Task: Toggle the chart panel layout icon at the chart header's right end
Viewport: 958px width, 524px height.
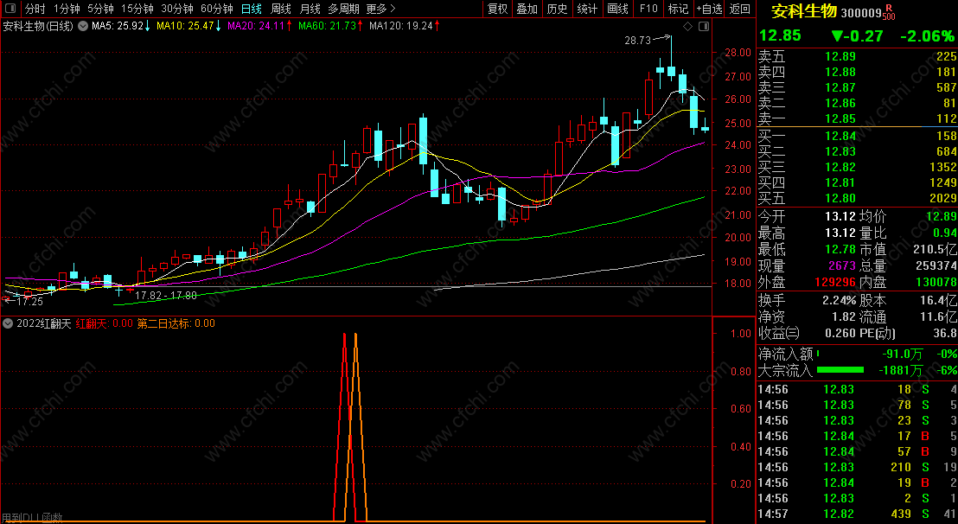Action: coord(703,26)
